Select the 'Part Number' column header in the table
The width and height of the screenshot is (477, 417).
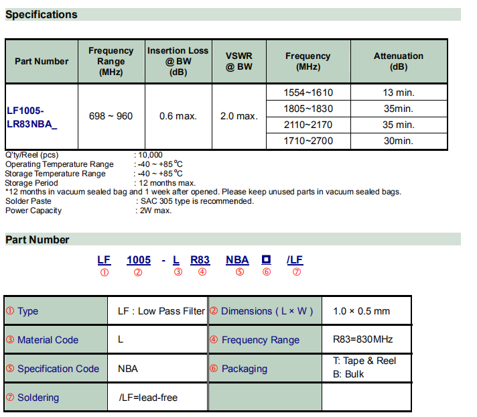pos(42,61)
